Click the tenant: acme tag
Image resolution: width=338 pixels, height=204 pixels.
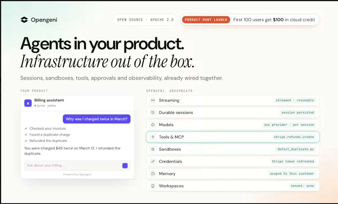(x=302, y=186)
